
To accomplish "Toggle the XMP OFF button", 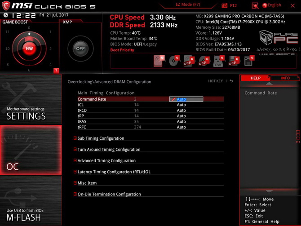I will (80, 49).
